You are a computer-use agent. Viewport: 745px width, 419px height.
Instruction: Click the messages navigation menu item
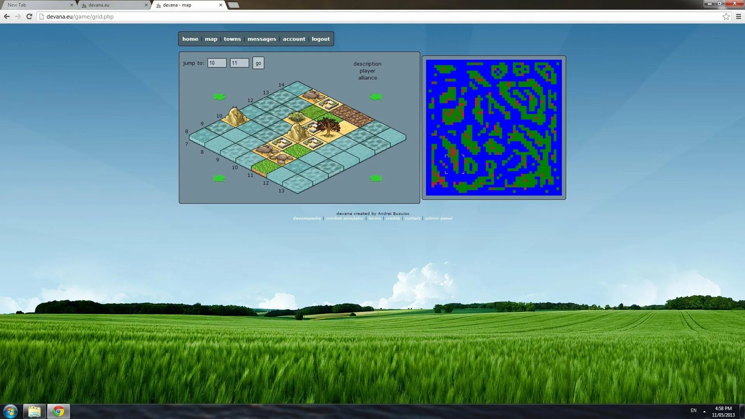point(262,38)
